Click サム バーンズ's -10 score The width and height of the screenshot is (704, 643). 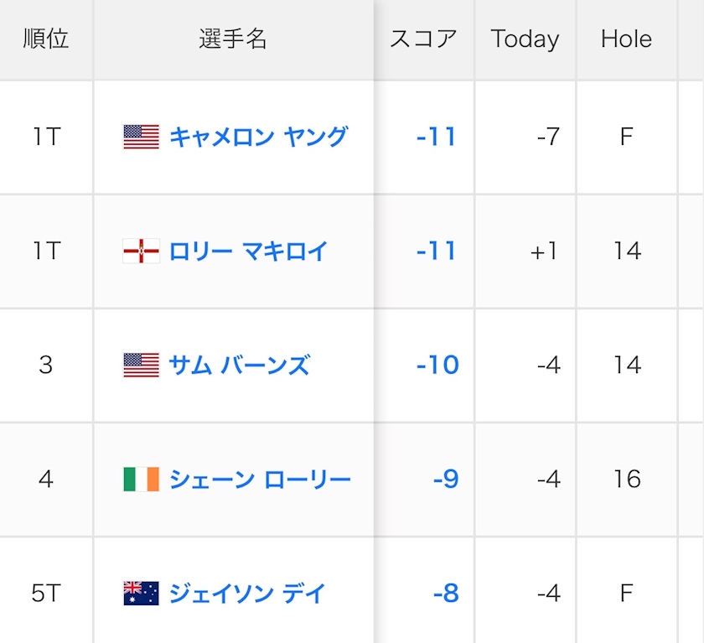[x=437, y=365]
